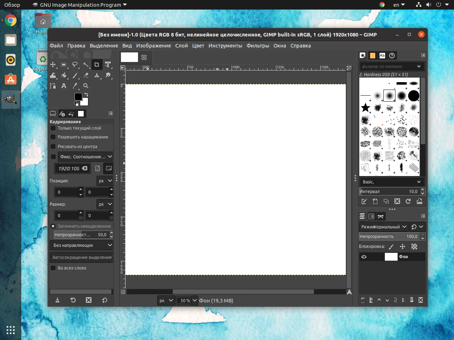Select the Color Picker eyedropper tool

75,86
